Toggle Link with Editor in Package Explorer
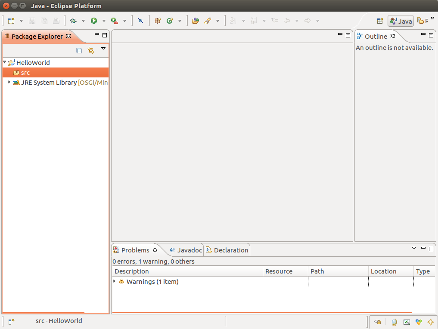Screen dimensions: 438x329 91,50
